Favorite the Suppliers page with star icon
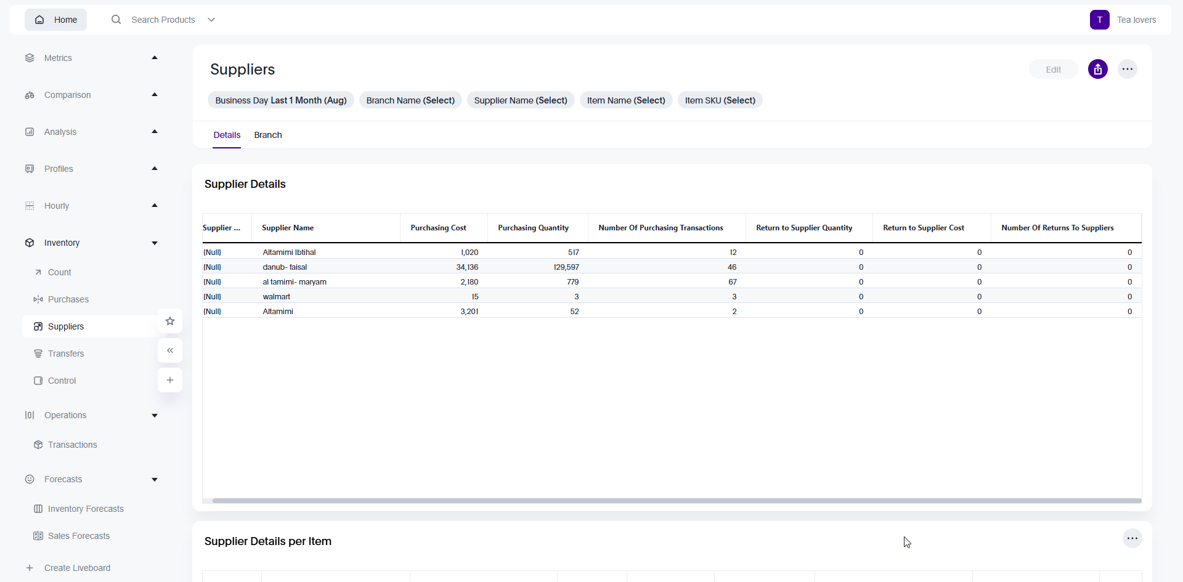 pos(170,321)
